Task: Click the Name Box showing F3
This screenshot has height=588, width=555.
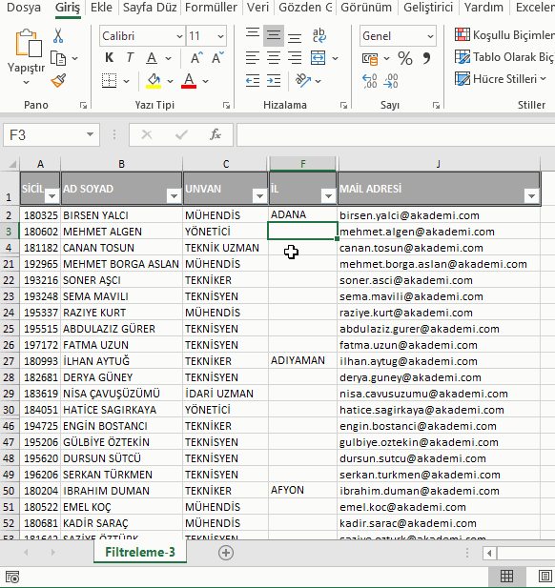Action: point(51,135)
